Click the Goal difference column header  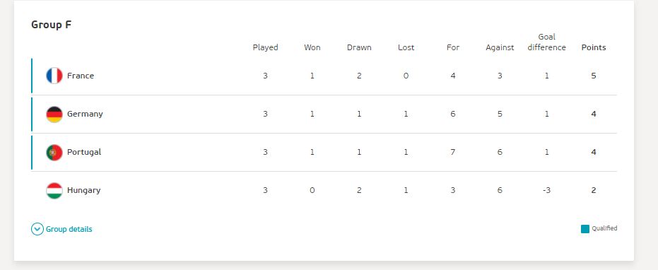[x=547, y=42]
